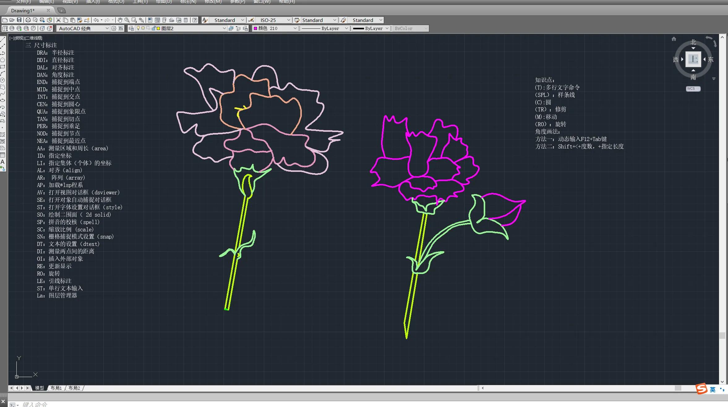Open the ISO-25 dimension style dropdown

[x=289, y=20]
